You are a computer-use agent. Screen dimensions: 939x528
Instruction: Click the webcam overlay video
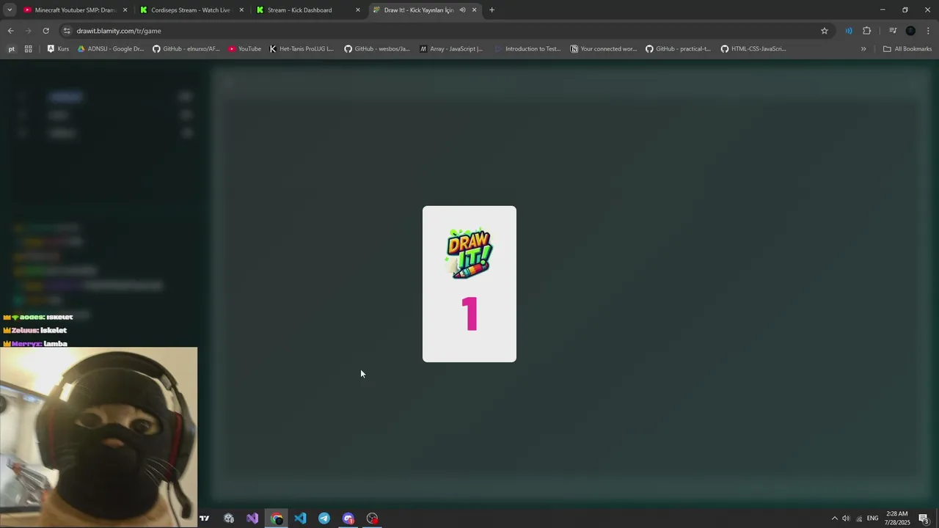98,437
